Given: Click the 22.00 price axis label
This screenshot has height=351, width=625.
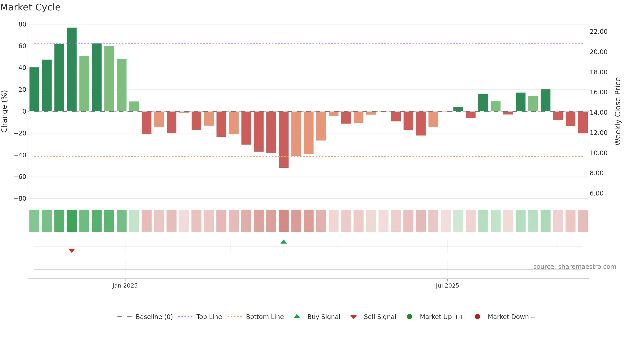Looking at the screenshot, I should [598, 32].
